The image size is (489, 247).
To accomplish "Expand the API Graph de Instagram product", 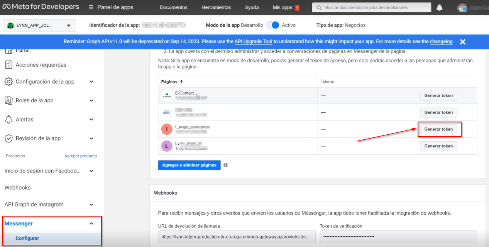I will [x=91, y=205].
